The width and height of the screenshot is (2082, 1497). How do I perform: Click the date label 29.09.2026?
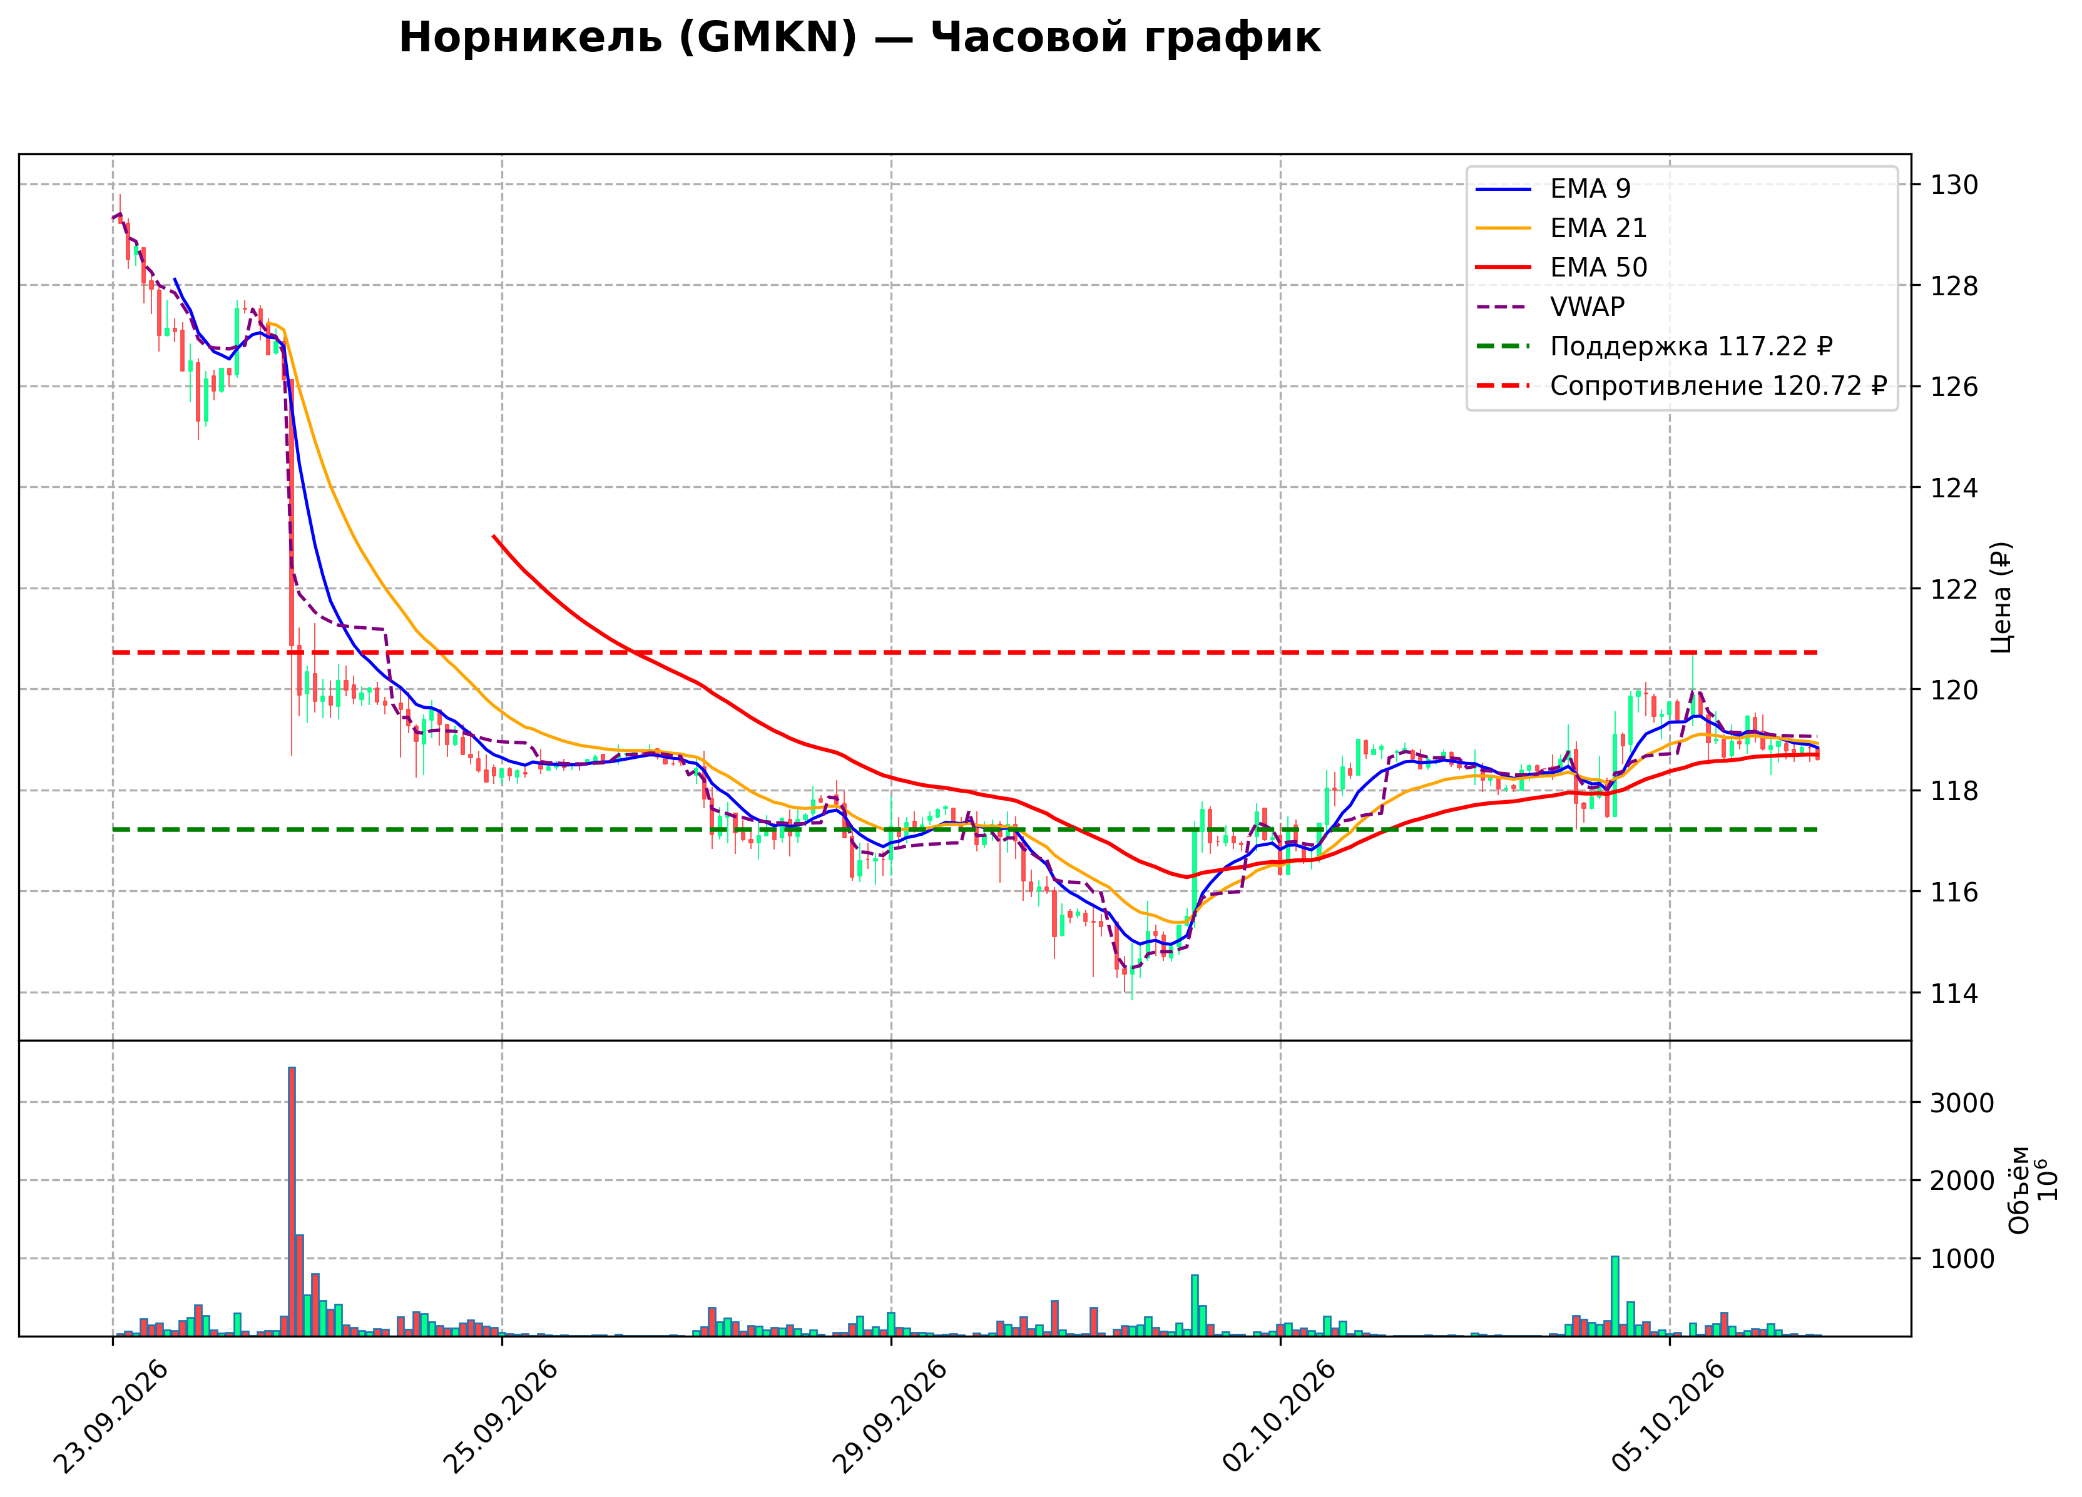click(889, 1417)
